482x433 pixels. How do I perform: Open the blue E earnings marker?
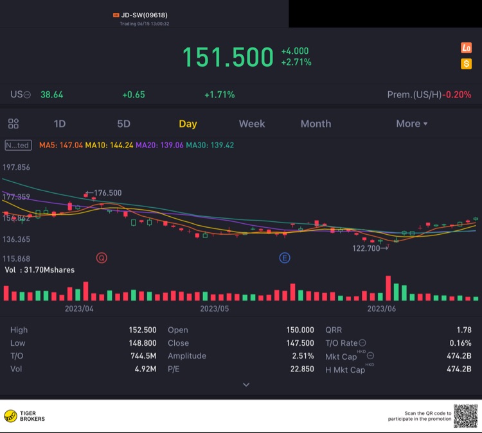tap(285, 258)
